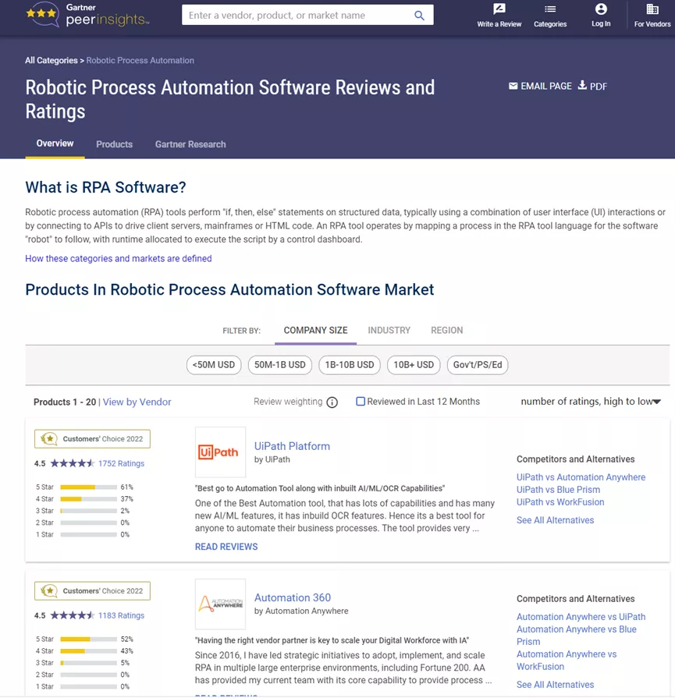This screenshot has height=698, width=675.
Task: Open Automation Anywhere vs Blue Prism comparison
Action: coord(577,636)
